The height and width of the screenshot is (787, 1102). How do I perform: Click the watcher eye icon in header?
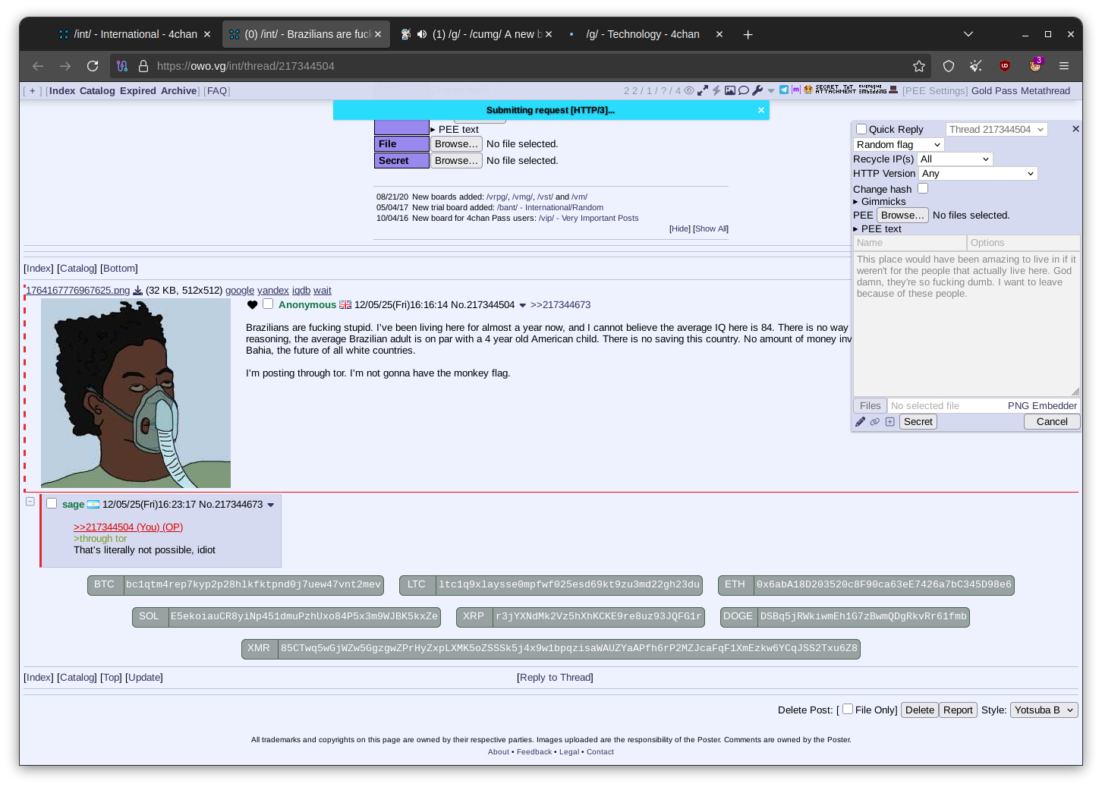[689, 90]
